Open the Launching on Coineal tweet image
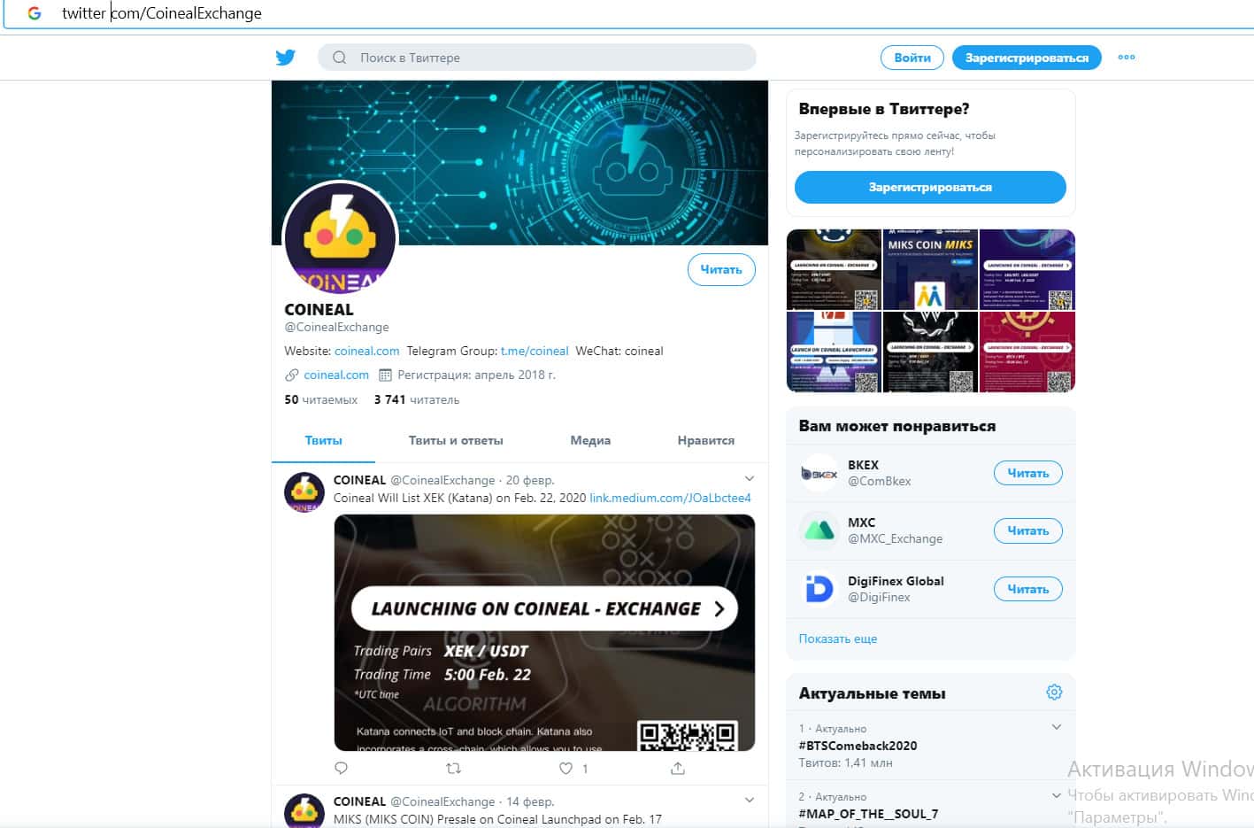Screen dimensions: 1254x828 (544, 632)
